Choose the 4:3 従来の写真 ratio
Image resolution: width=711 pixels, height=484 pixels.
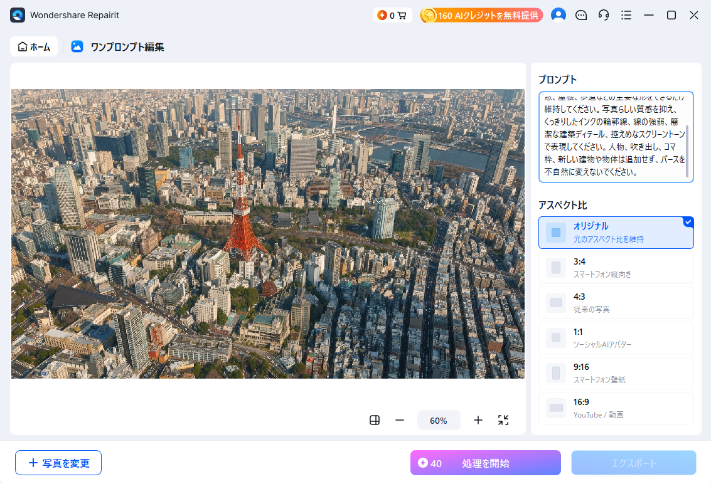tap(616, 303)
